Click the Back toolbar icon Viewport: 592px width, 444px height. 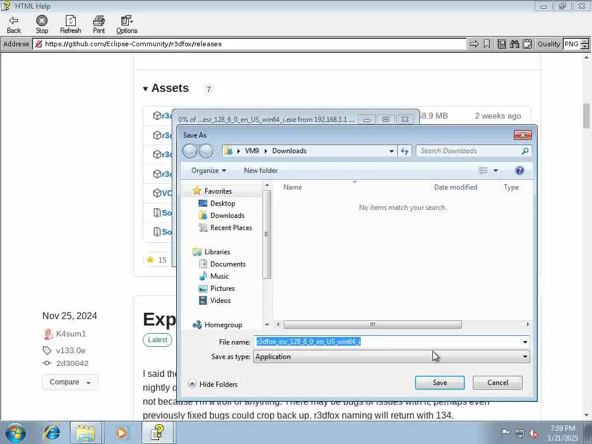click(x=14, y=24)
